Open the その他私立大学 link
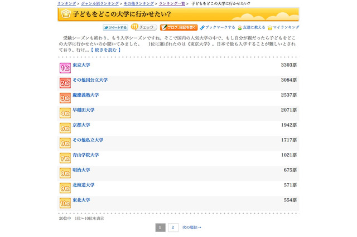The width and height of the screenshot is (357, 237). tap(88, 140)
